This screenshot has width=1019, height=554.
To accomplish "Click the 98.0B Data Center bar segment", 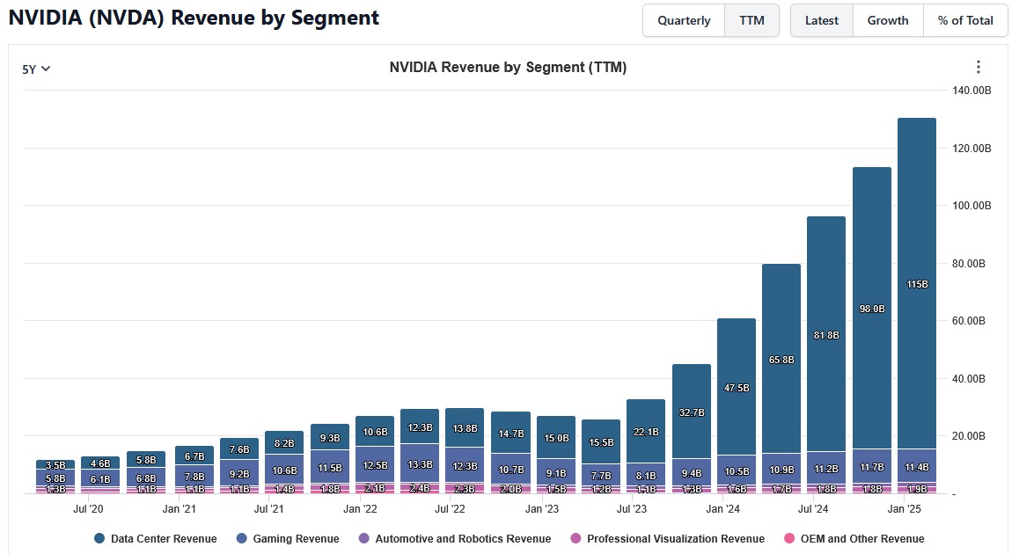I will tap(872, 309).
